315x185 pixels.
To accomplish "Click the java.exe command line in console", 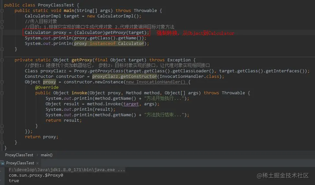I will pyautogui.click(x=67, y=170).
